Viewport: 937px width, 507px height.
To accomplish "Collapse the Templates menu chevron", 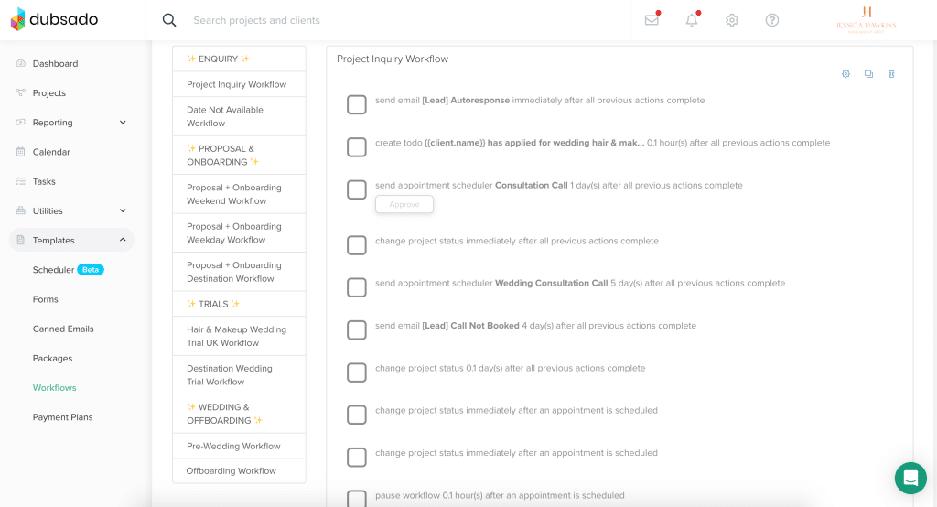I will tap(123, 240).
